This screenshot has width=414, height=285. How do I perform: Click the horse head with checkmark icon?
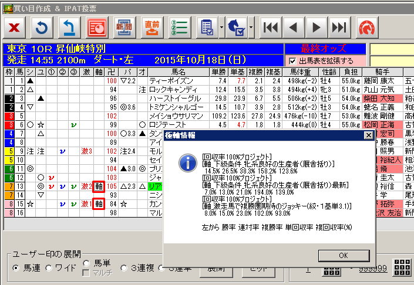point(236,28)
